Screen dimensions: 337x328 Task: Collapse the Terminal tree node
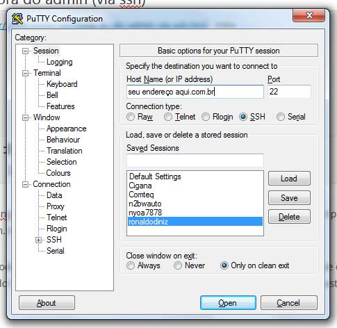click(25, 73)
